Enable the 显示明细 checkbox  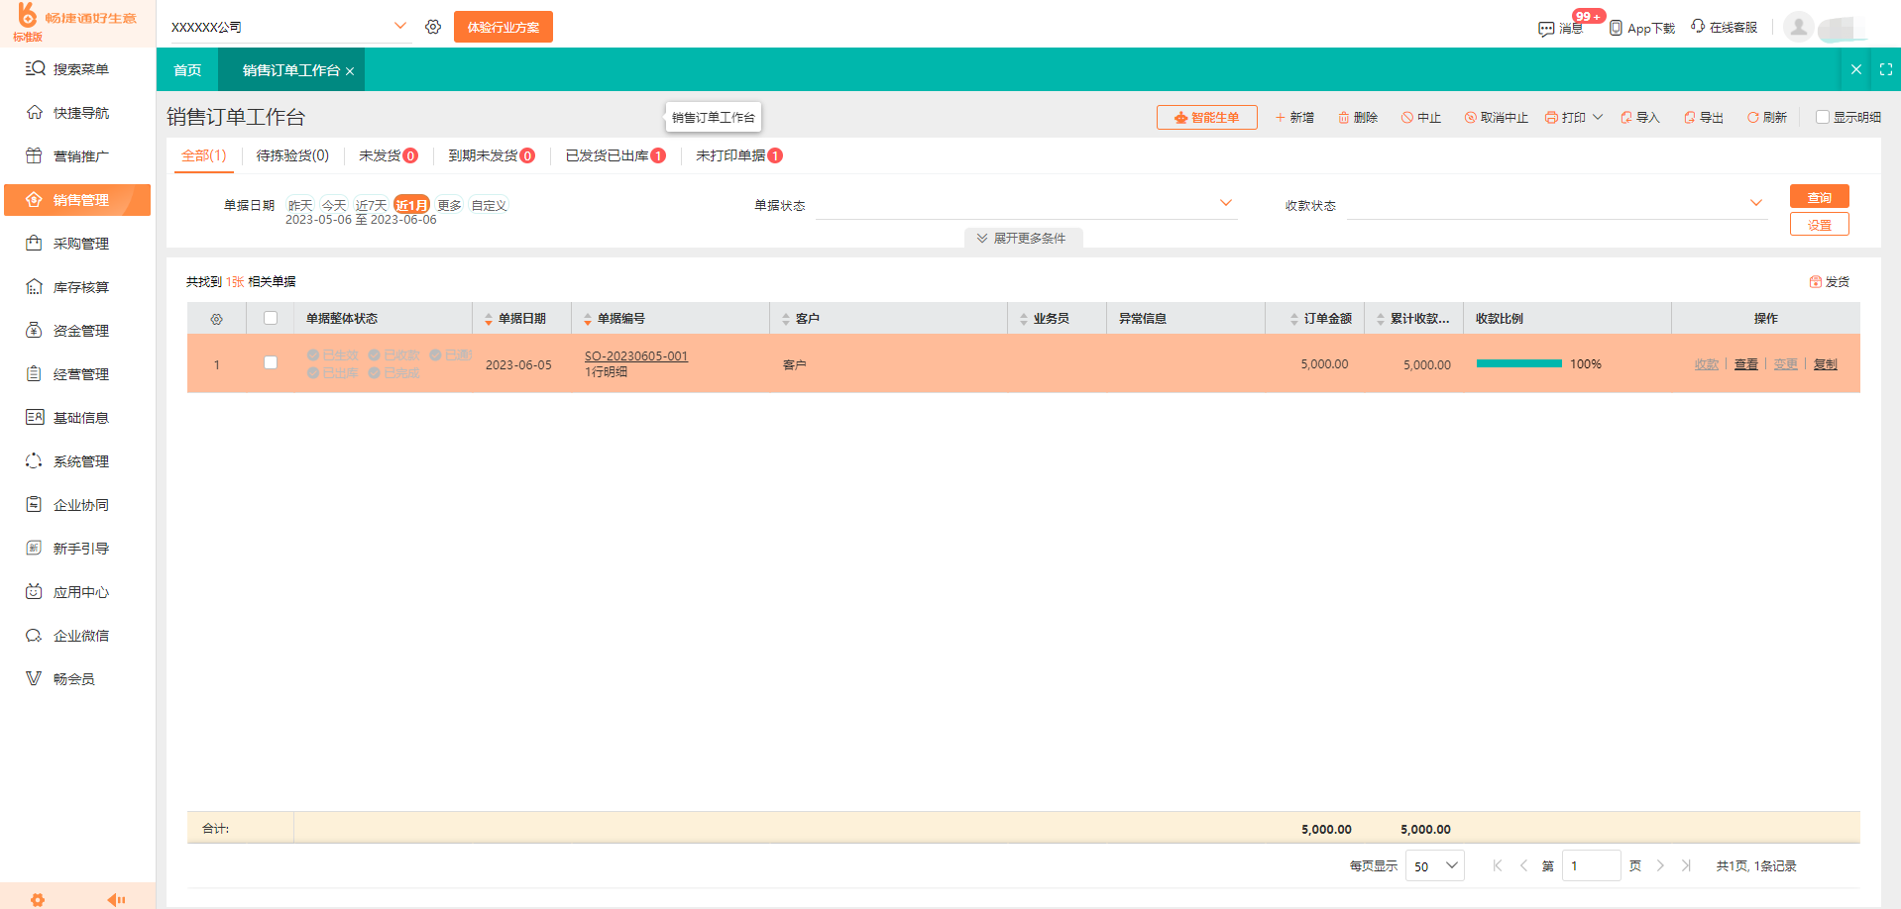click(1822, 117)
